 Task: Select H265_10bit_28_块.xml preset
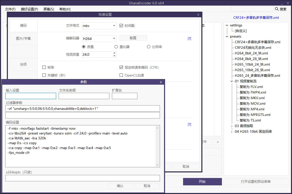click(252, 70)
